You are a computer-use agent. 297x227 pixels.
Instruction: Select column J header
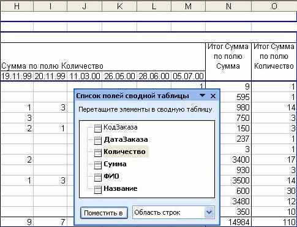[x=85, y=7]
